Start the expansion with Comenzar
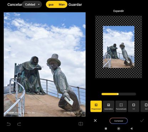Screen dimensions: 148x132 pos(118,121)
